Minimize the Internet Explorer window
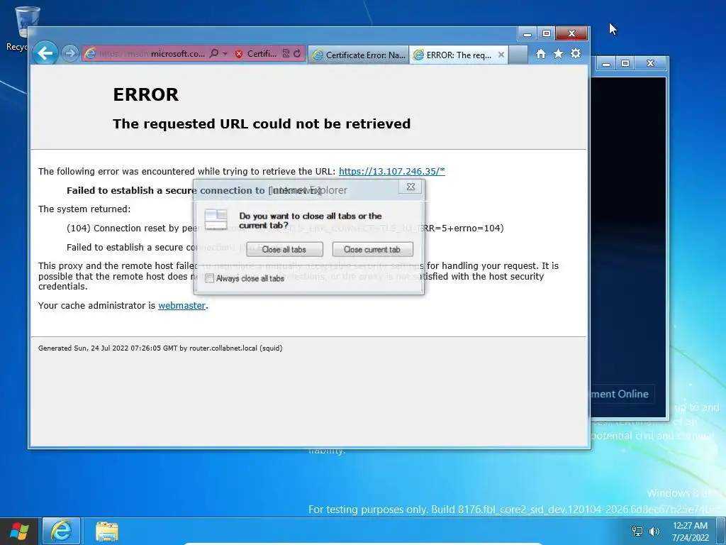The width and height of the screenshot is (726, 545). (527, 33)
